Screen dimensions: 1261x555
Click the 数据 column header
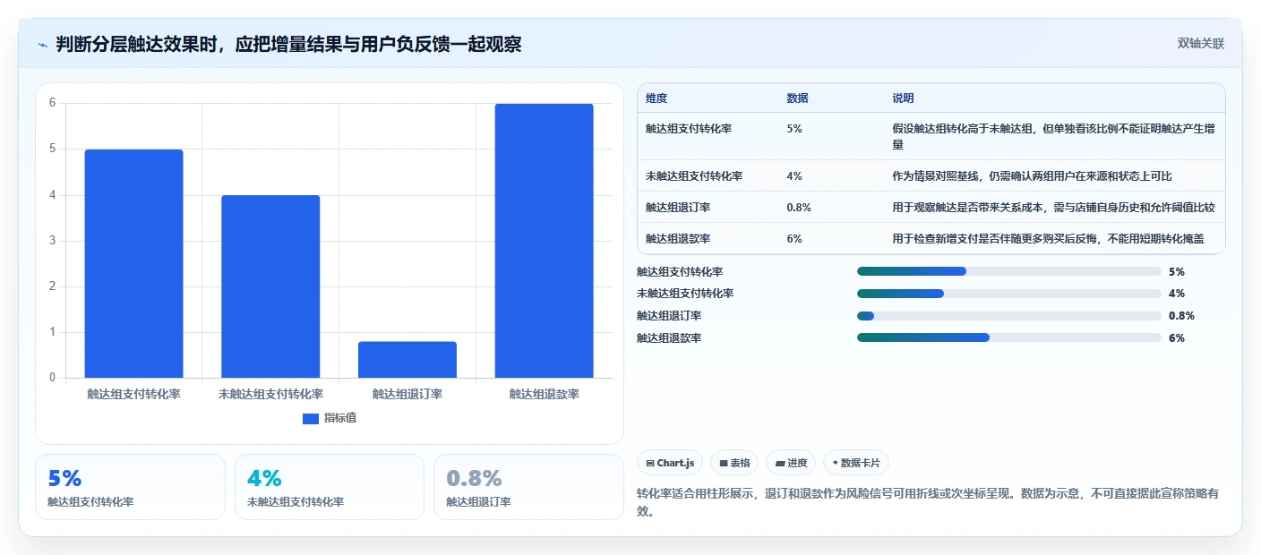point(797,98)
